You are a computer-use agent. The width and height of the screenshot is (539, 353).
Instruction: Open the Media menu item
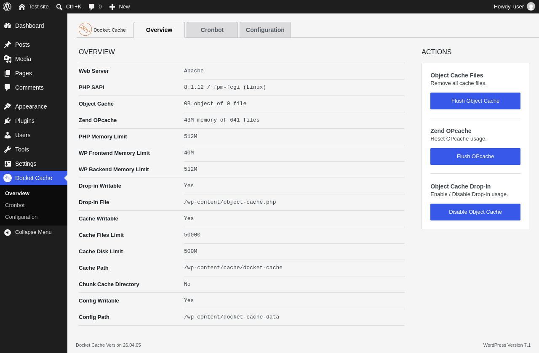[x=23, y=59]
